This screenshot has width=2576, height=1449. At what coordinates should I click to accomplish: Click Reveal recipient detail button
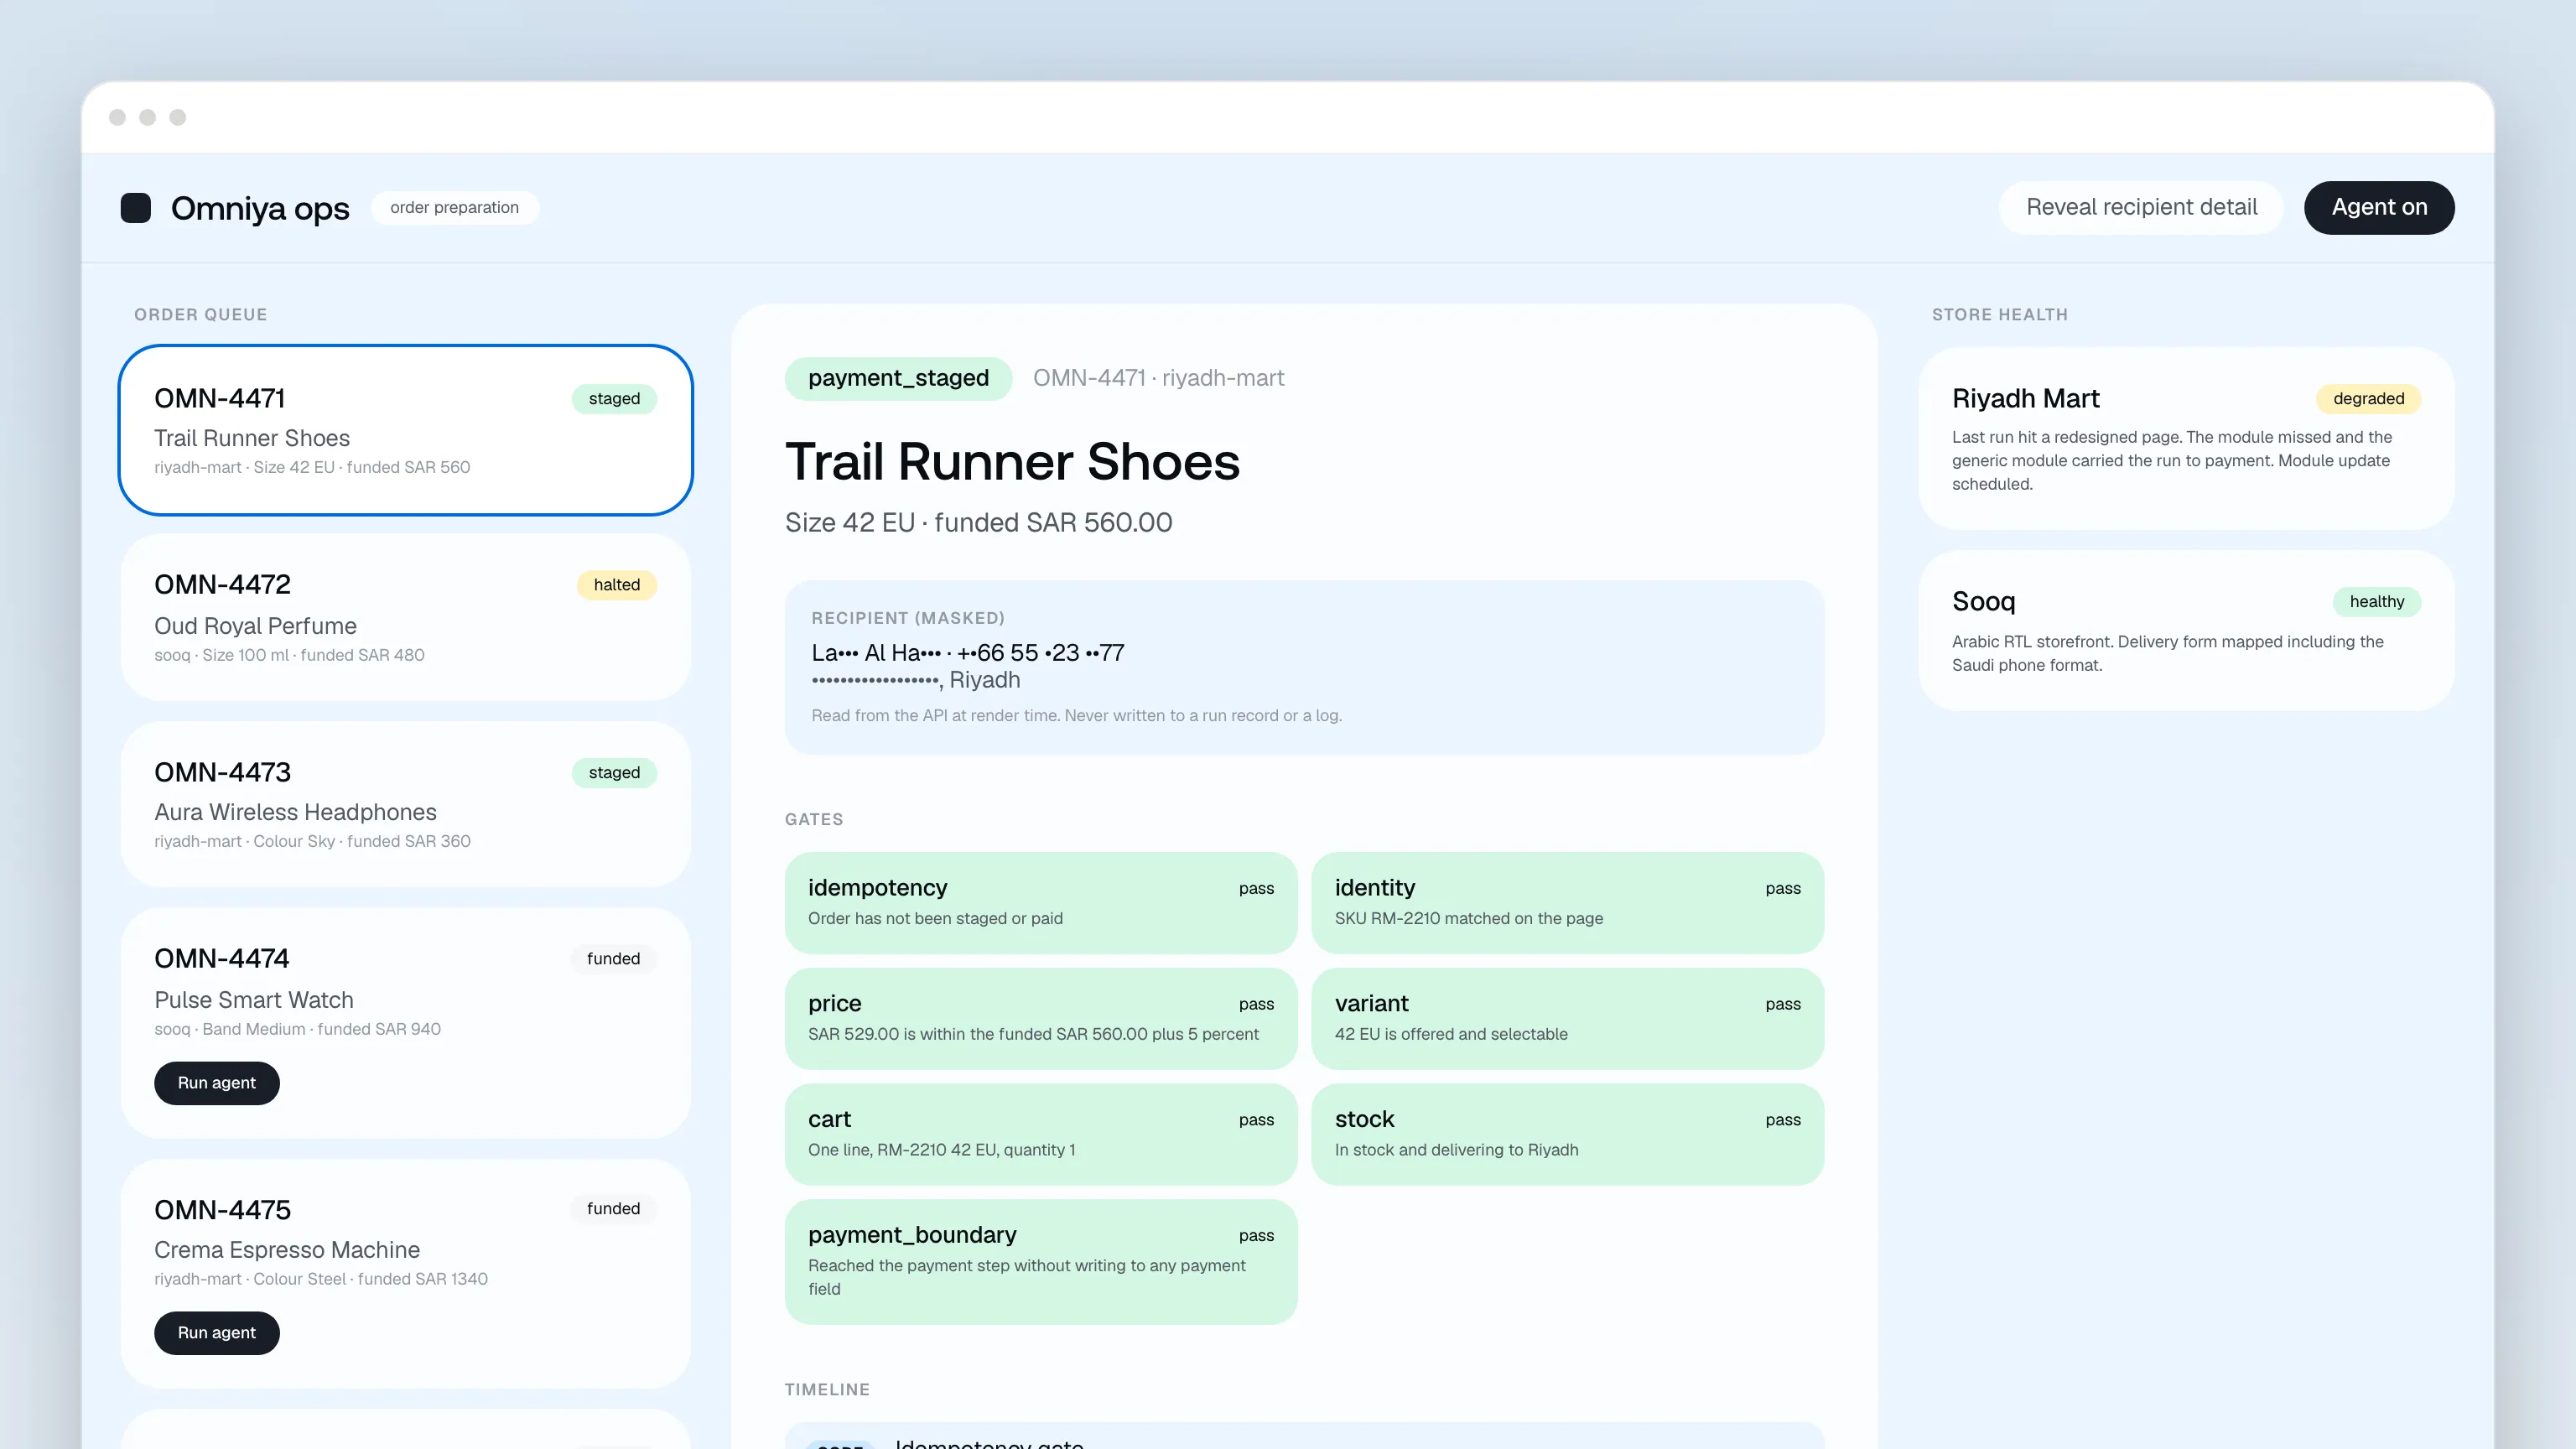2141,207
